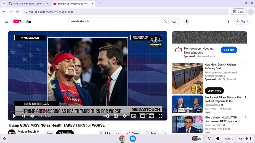Screen dimensions: 255x143
Task: Open the YouTube guide hamburger menu
Action: click(7, 21)
